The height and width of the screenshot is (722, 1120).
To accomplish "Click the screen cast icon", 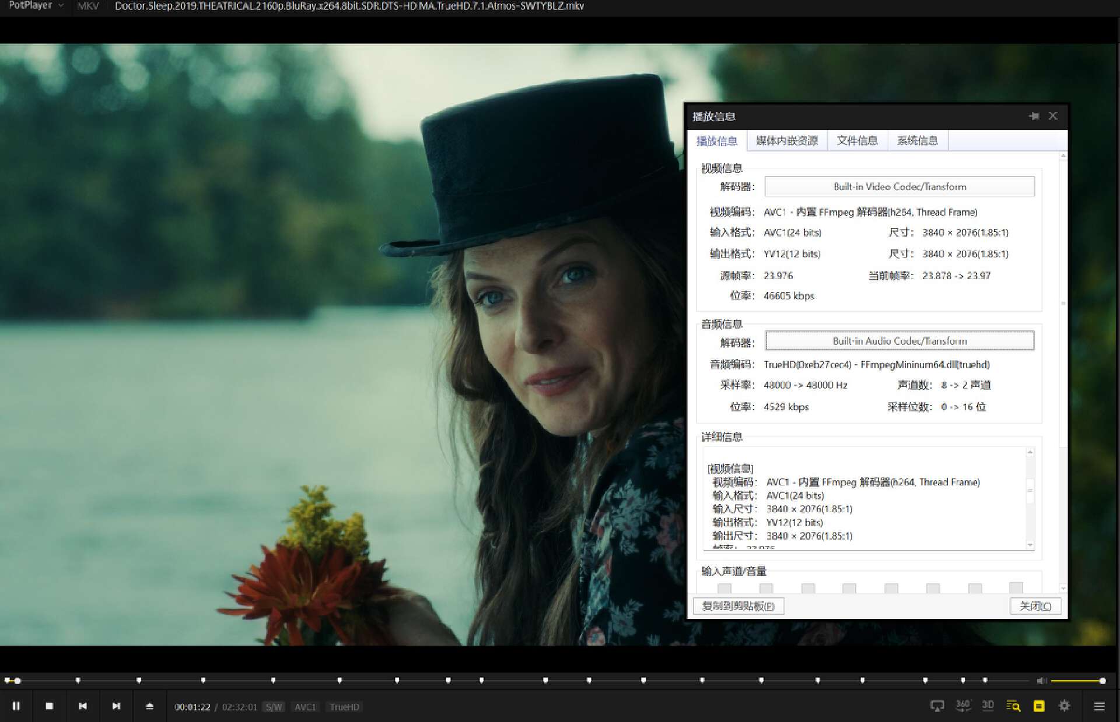I will 937,706.
